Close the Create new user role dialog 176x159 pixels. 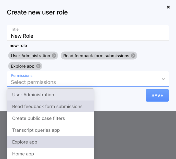168,7
